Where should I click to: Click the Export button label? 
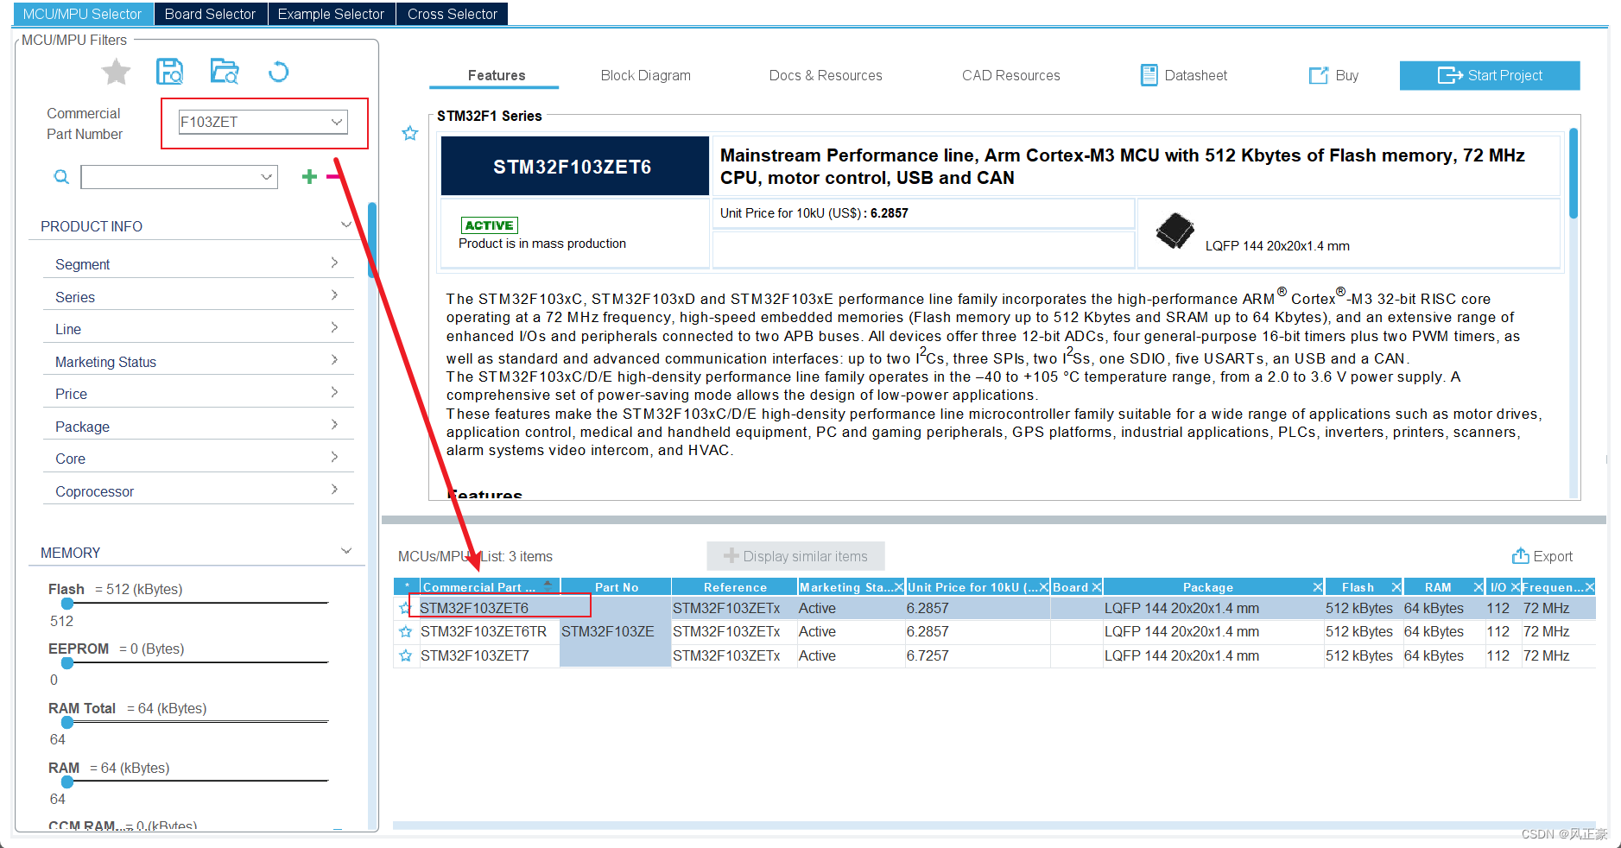point(1553,556)
